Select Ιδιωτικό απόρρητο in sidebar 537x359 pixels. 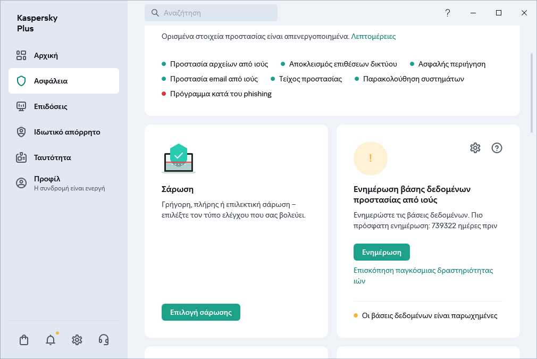[x=67, y=132]
